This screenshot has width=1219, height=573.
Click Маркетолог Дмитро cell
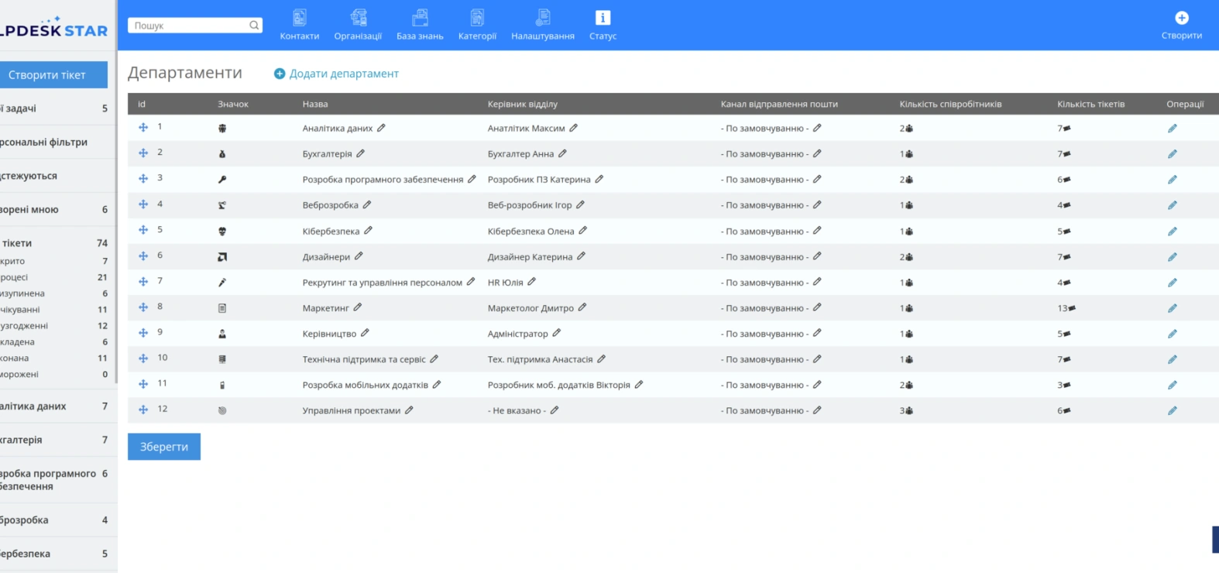[x=531, y=308]
